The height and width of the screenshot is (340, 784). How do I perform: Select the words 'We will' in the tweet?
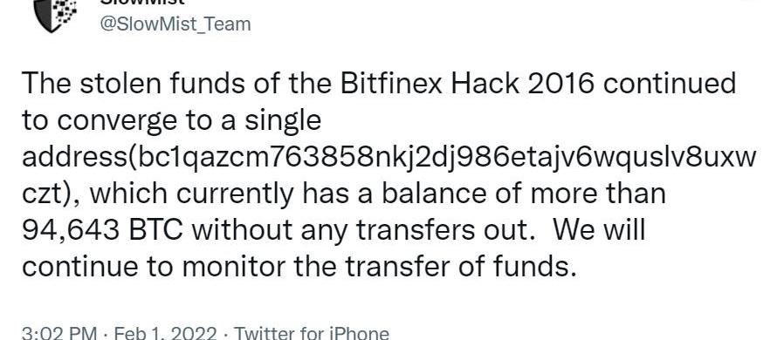click(600, 230)
